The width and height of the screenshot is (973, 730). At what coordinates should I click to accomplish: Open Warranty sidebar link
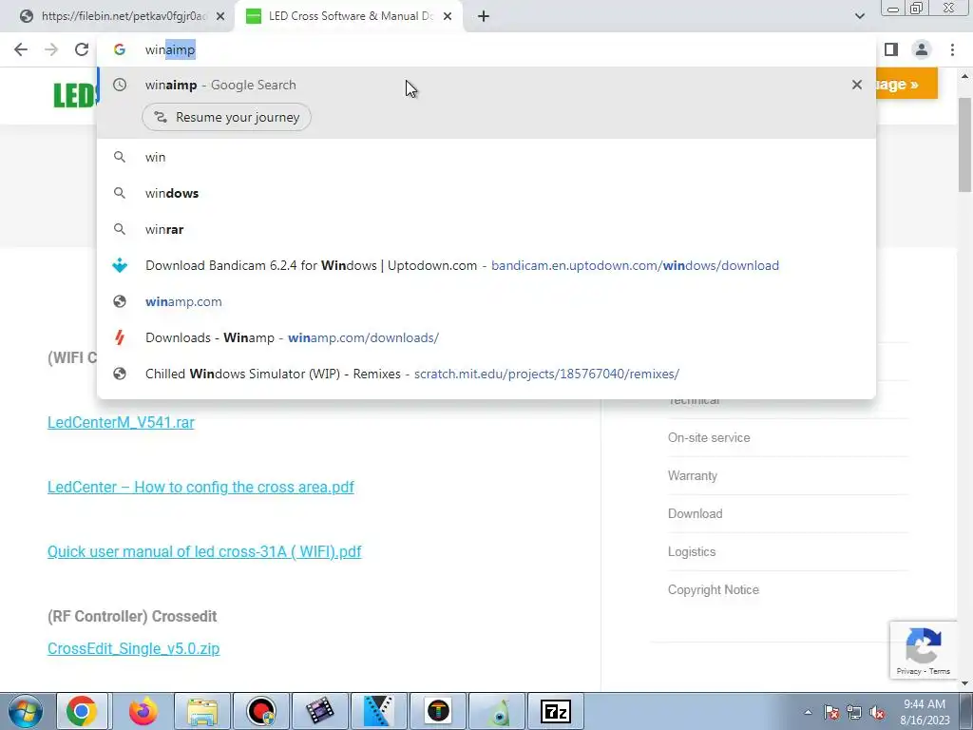point(693,475)
